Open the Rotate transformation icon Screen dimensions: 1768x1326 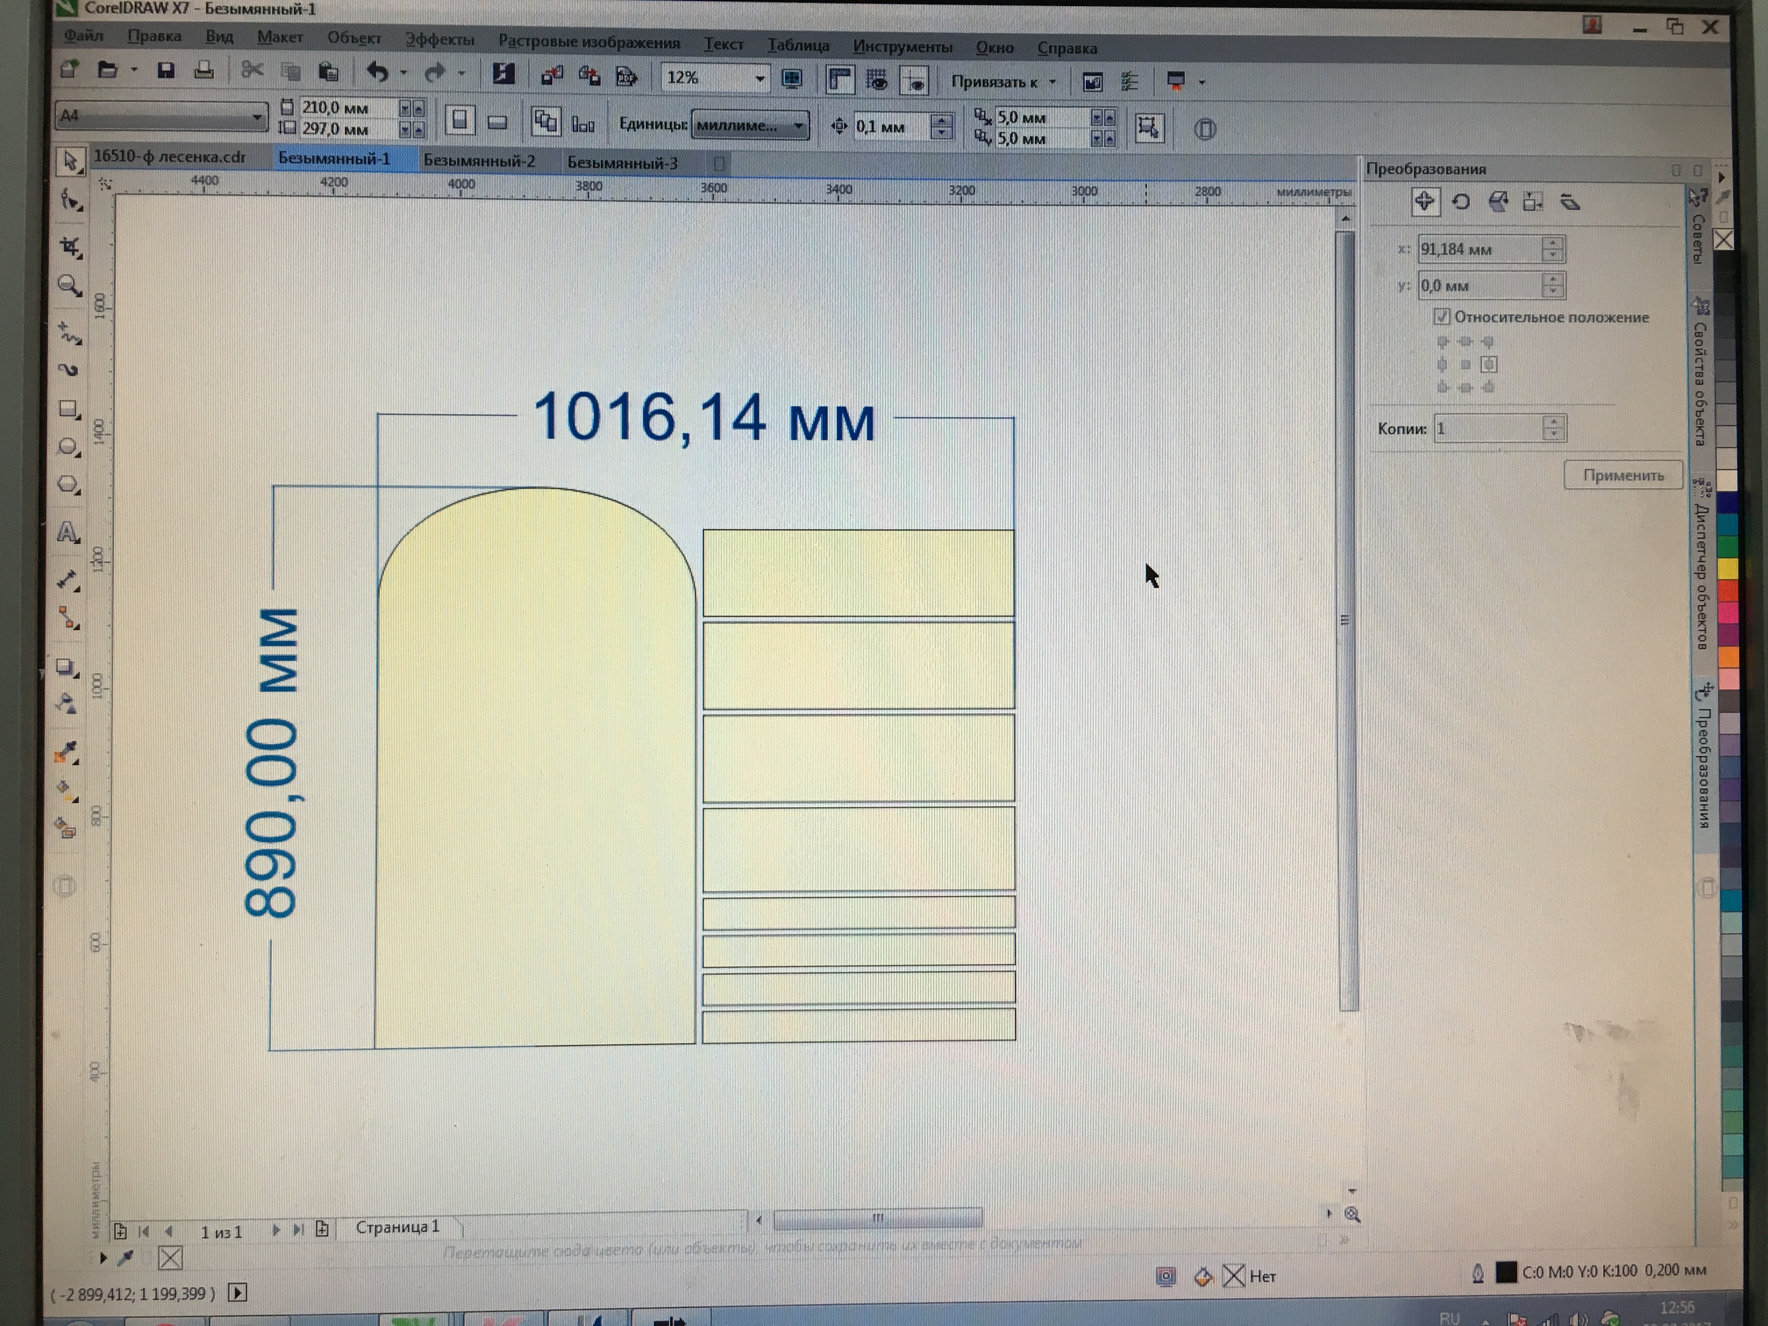1461,202
